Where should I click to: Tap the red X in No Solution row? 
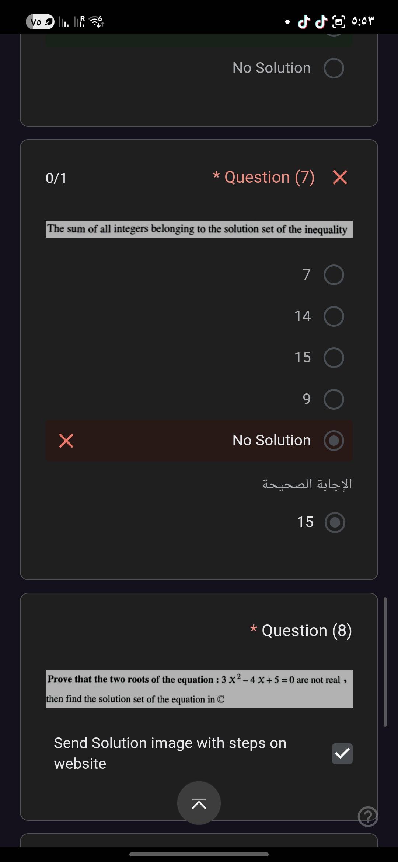pos(66,441)
